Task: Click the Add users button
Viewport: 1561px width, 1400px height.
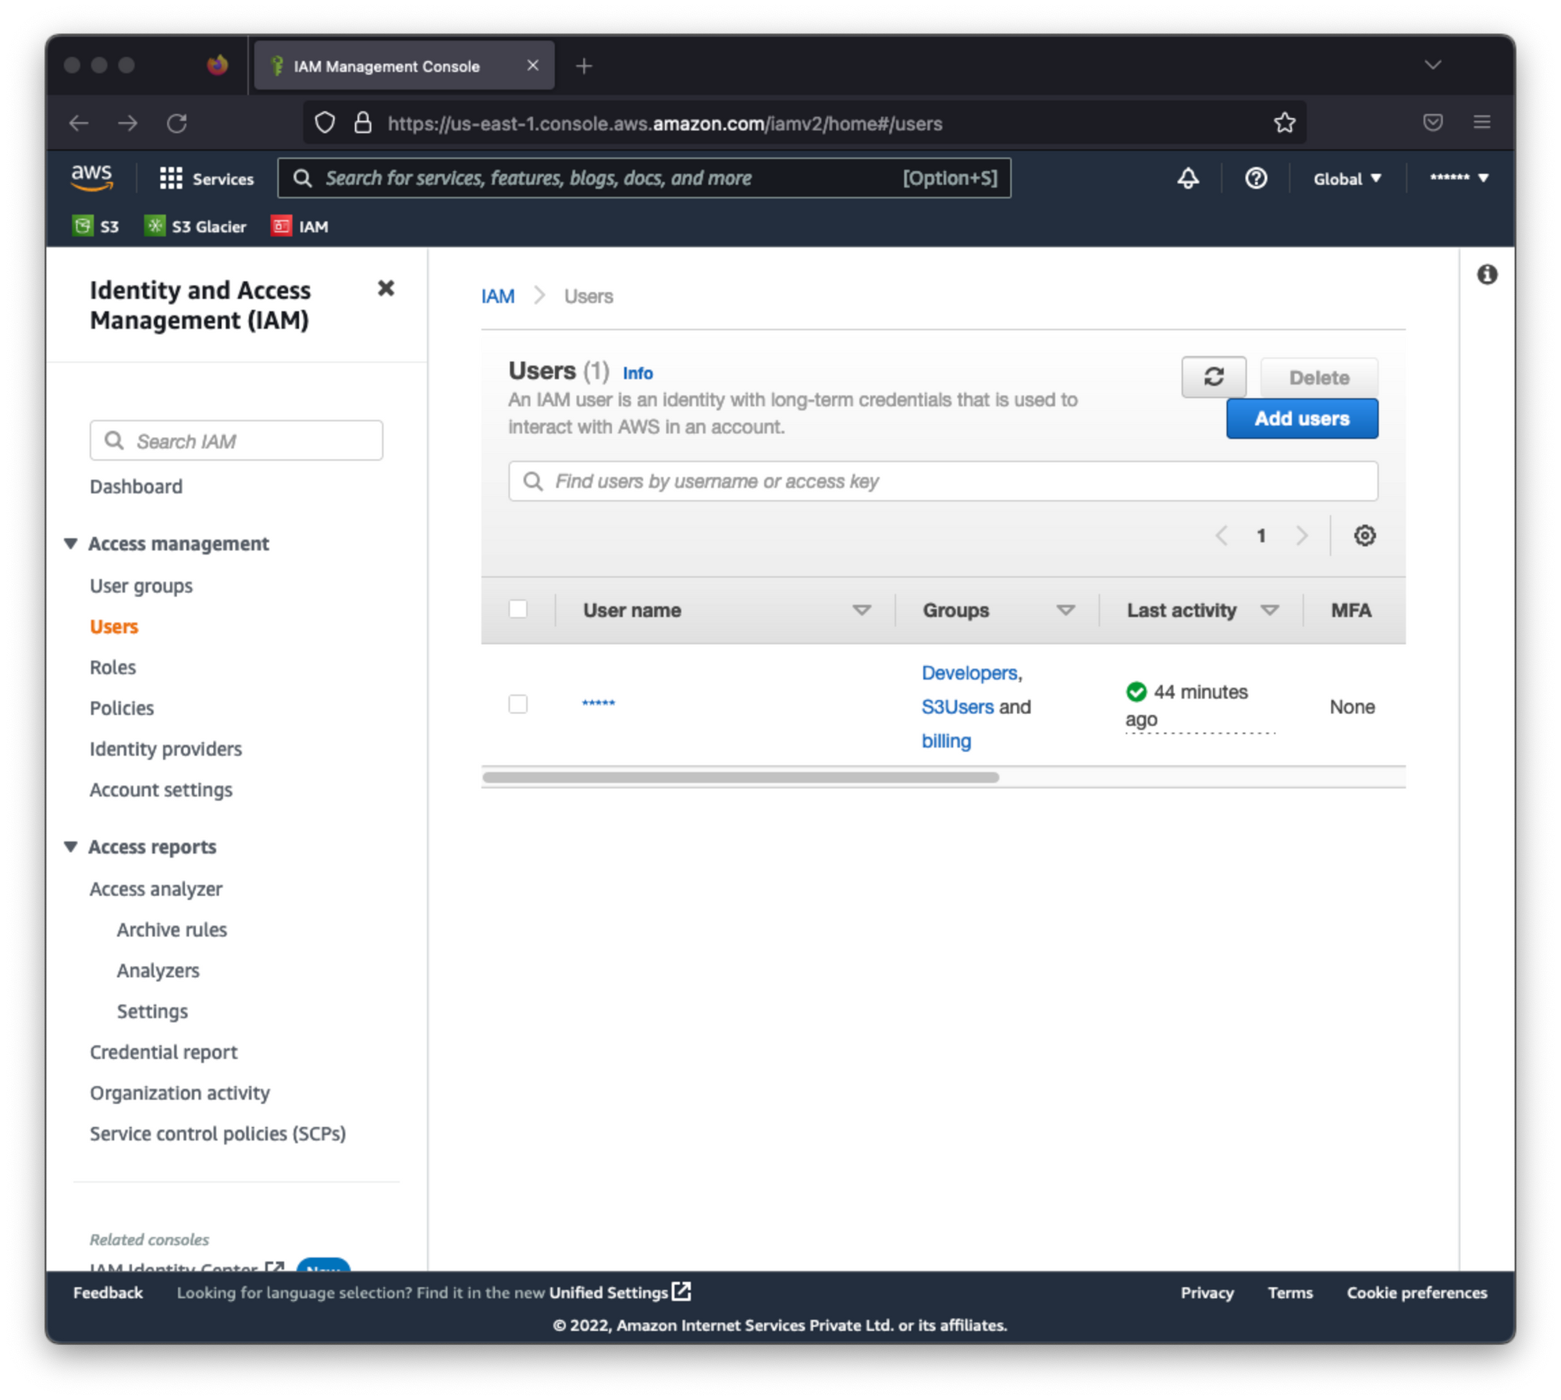Action: 1301,418
